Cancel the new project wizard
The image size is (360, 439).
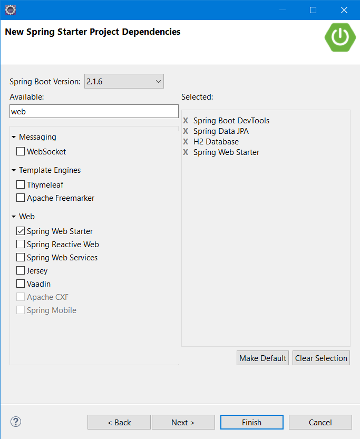(x=320, y=422)
